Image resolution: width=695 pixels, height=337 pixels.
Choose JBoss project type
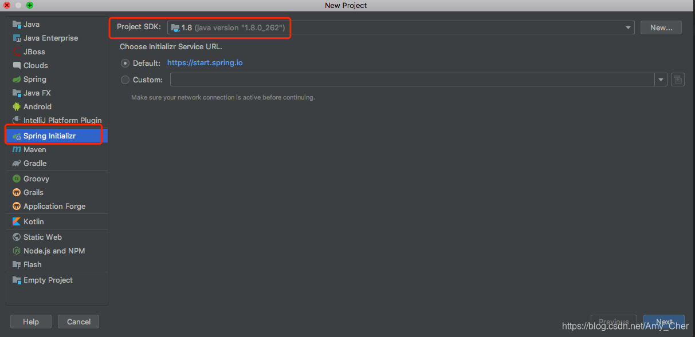tap(57, 52)
